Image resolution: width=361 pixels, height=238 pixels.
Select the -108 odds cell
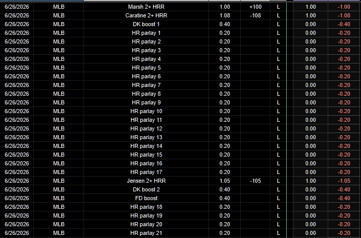[256, 16]
